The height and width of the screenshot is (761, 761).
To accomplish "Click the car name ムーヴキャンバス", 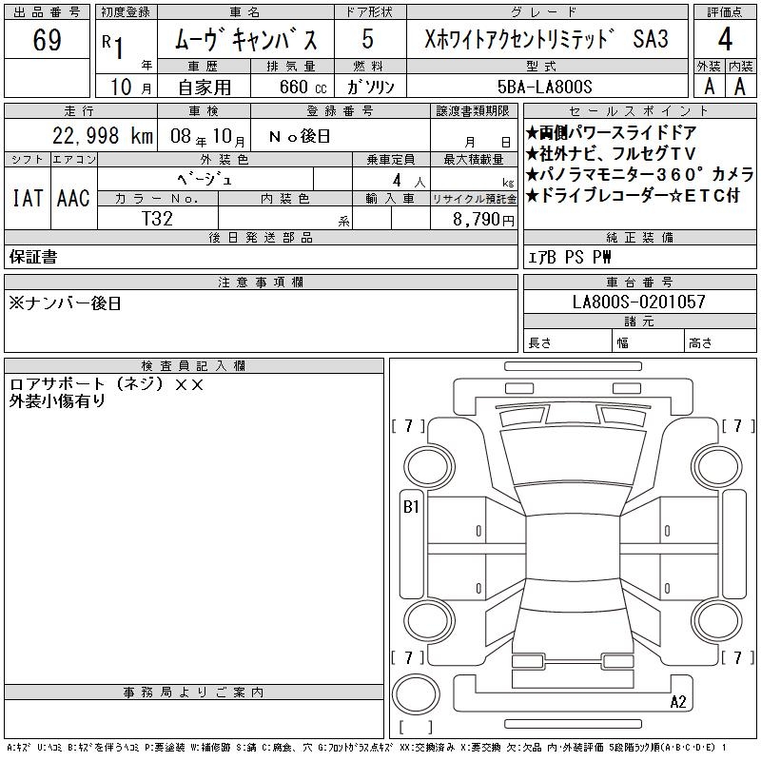I will click(245, 39).
